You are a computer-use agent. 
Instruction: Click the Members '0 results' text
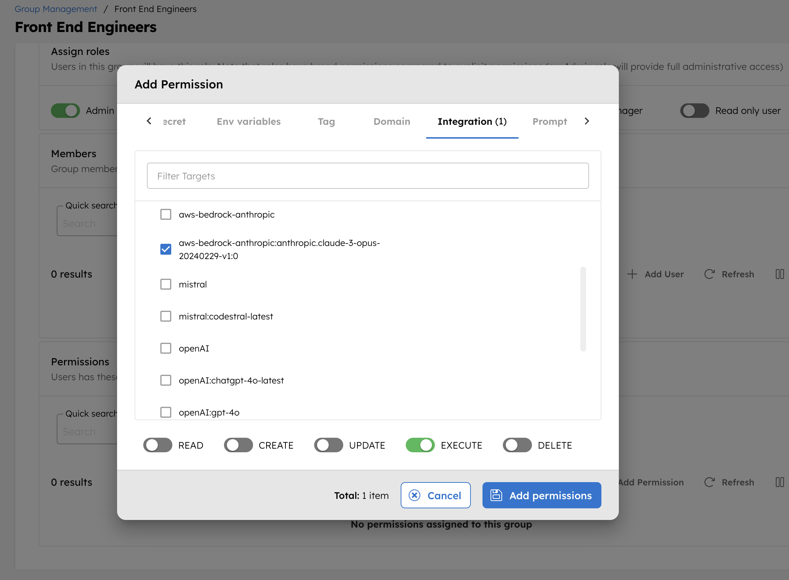(x=71, y=274)
